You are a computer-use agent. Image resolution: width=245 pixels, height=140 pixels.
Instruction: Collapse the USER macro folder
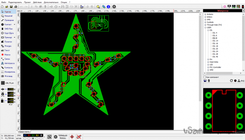click(x=205, y=28)
